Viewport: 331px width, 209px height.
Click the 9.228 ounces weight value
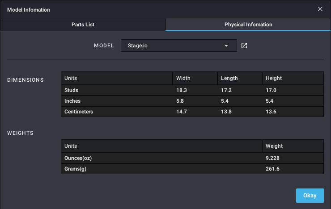click(x=273, y=158)
